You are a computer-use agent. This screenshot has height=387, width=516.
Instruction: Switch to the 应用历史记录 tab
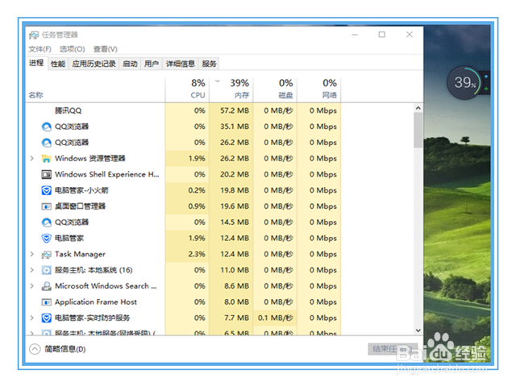point(94,64)
